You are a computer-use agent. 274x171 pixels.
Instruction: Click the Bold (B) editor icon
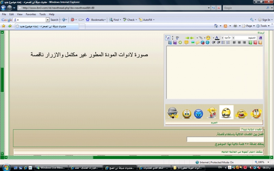pos(260,42)
